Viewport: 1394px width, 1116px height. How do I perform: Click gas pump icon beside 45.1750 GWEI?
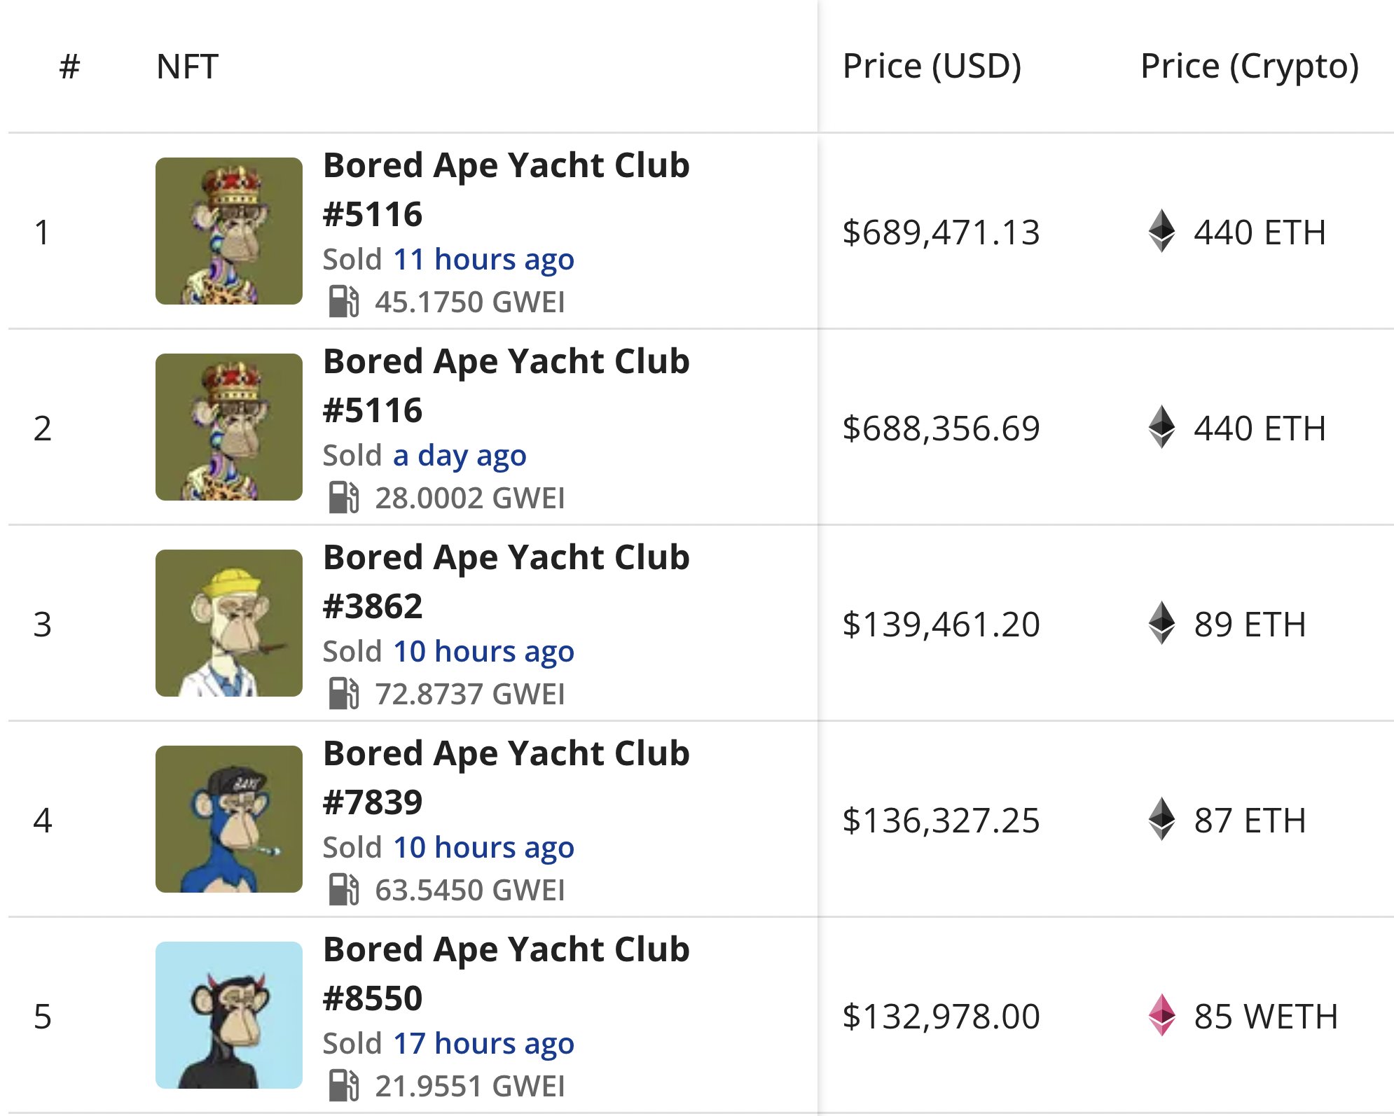343,302
